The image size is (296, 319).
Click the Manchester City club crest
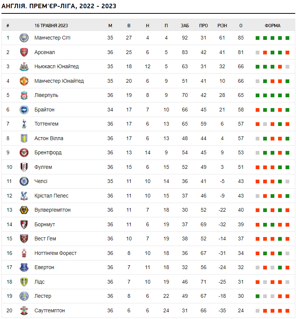tap(24, 38)
